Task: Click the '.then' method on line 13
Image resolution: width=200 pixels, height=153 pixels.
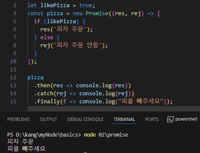Action: pos(42,86)
